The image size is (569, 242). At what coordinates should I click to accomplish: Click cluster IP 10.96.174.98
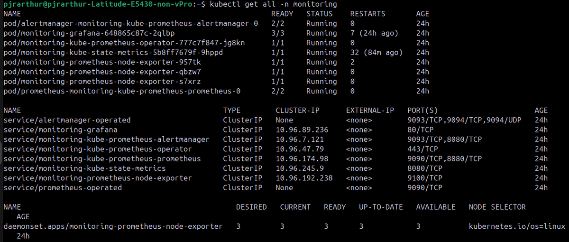pos(302,158)
